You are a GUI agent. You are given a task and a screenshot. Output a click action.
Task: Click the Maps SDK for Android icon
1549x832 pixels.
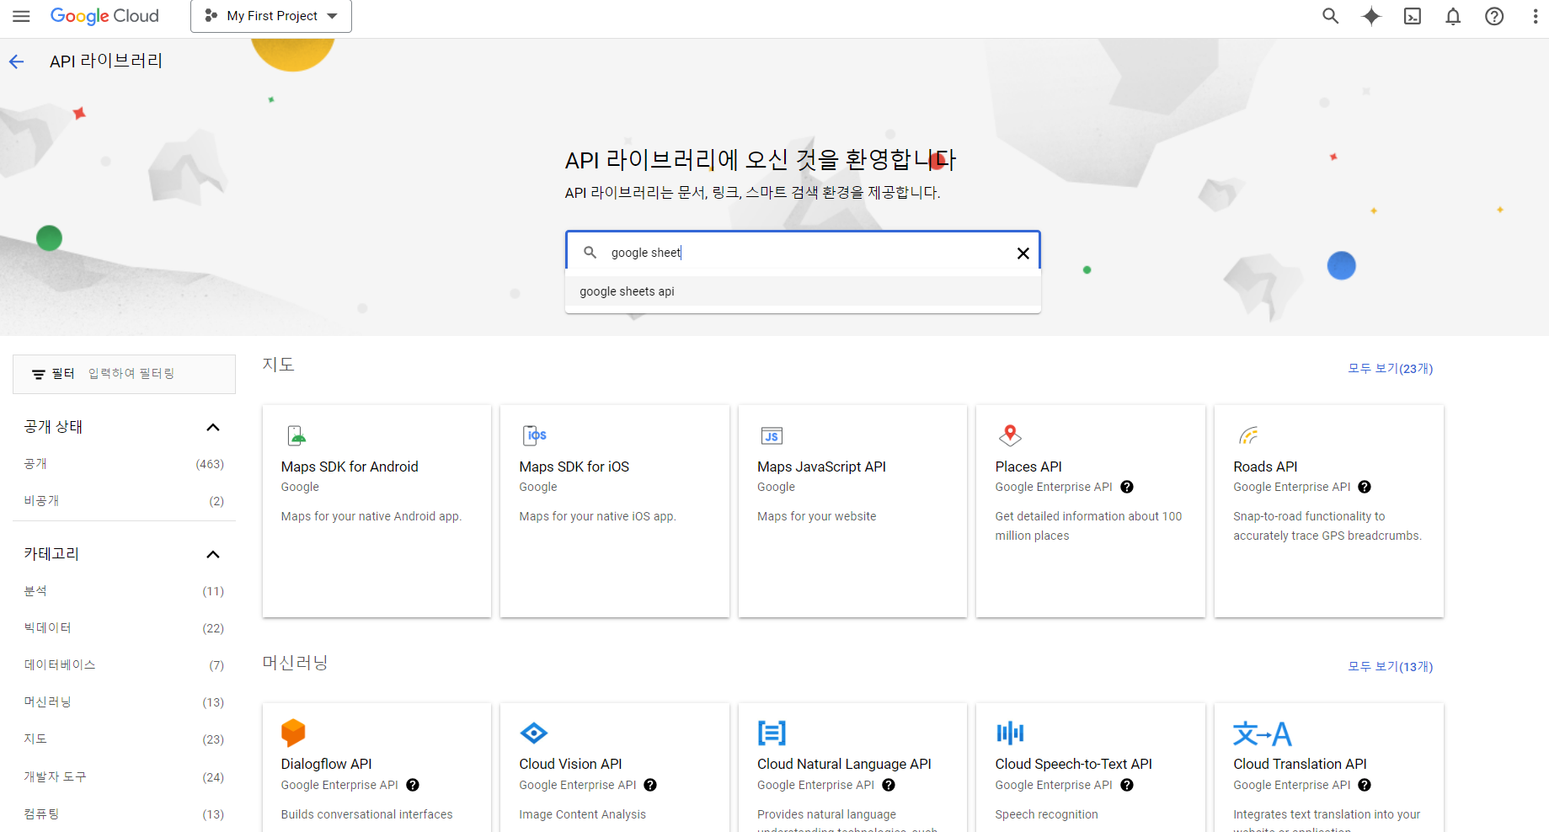(x=296, y=435)
